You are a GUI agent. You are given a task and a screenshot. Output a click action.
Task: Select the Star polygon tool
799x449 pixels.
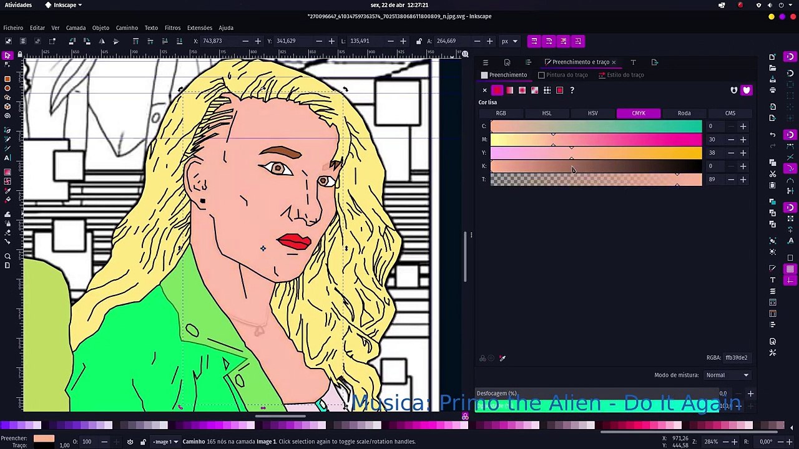coord(7,98)
